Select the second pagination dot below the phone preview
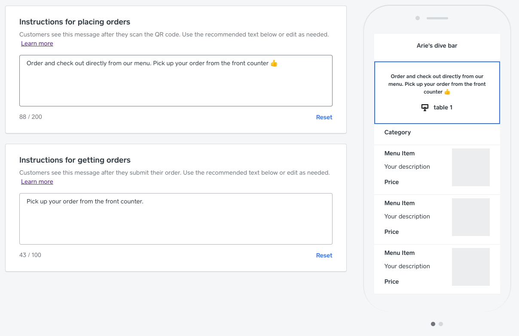519x336 pixels. pyautogui.click(x=441, y=324)
